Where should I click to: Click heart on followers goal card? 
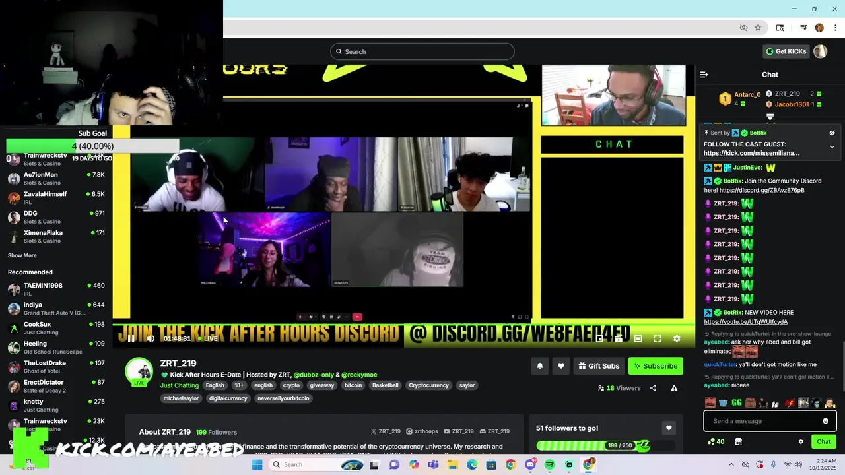(669, 428)
